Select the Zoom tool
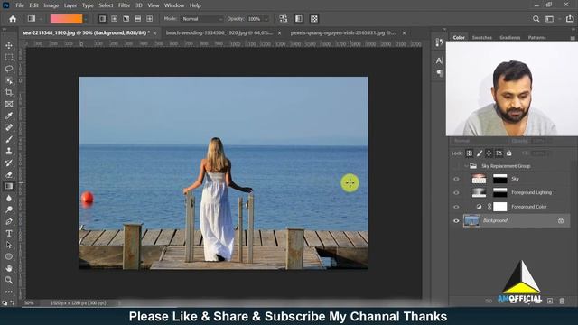The height and width of the screenshot is (325, 578). click(9, 280)
